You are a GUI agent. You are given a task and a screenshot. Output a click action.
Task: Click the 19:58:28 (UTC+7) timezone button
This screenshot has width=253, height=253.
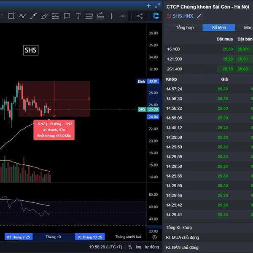(105, 247)
